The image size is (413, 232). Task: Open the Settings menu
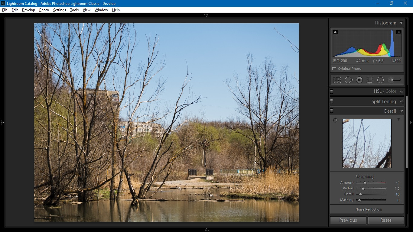click(59, 10)
